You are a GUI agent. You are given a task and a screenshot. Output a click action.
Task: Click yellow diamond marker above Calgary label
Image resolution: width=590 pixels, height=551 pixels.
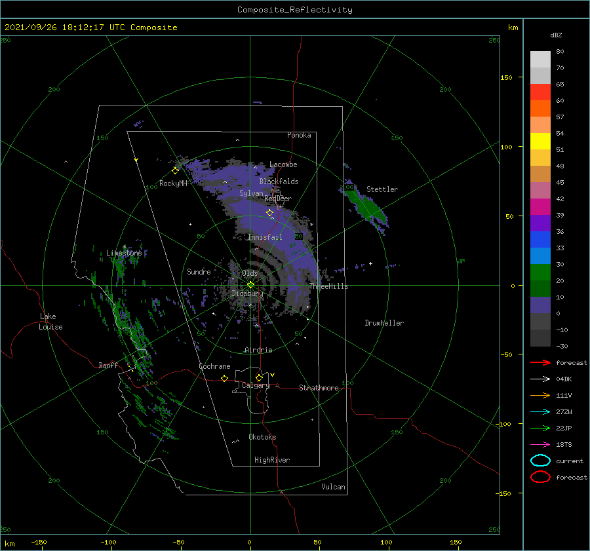(x=259, y=377)
